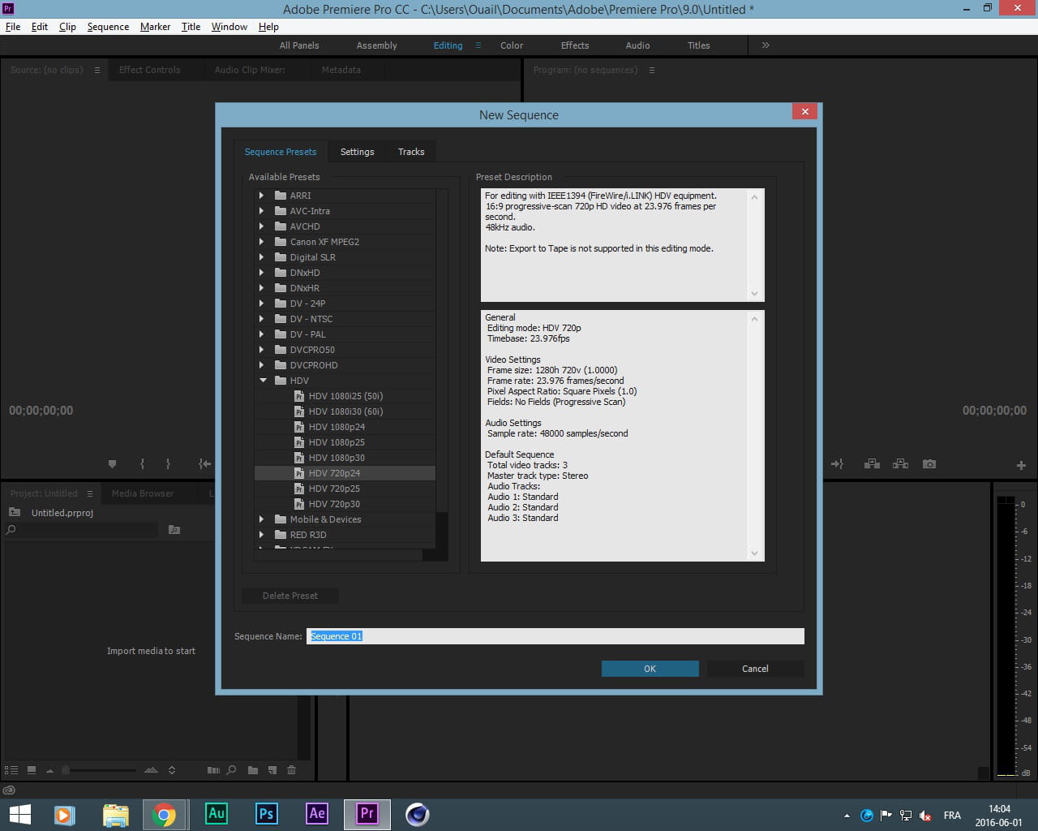Show hidden system tray icons

[x=847, y=816]
